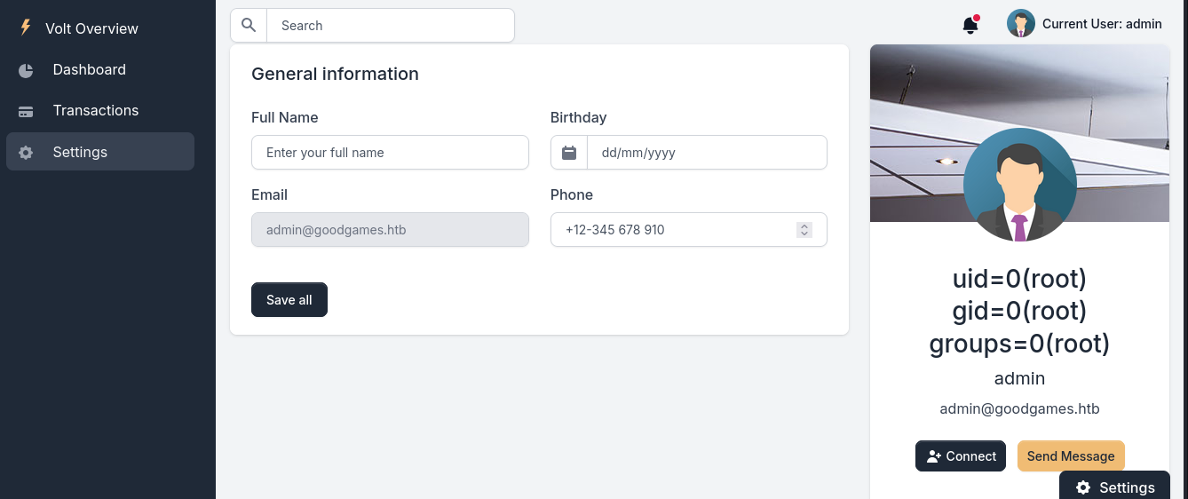Click the Transactions credit card icon
The width and height of the screenshot is (1188, 499).
click(x=26, y=111)
